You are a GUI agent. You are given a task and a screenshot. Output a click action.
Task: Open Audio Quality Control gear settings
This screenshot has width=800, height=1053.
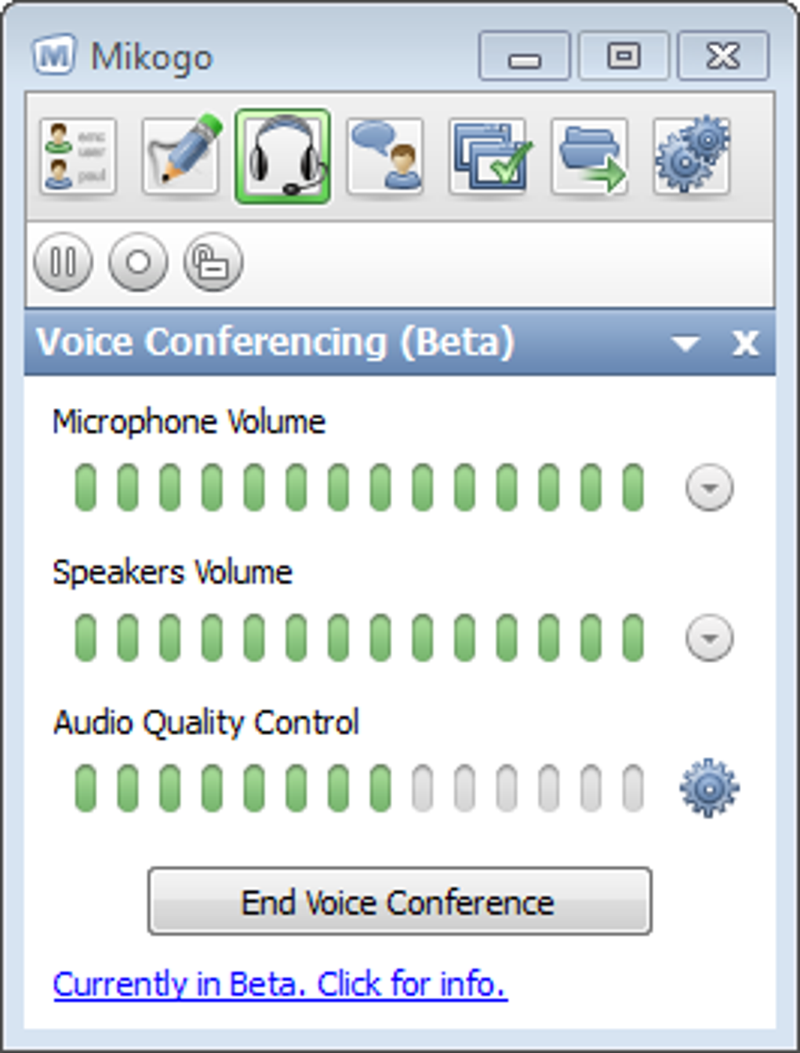pyautogui.click(x=709, y=788)
